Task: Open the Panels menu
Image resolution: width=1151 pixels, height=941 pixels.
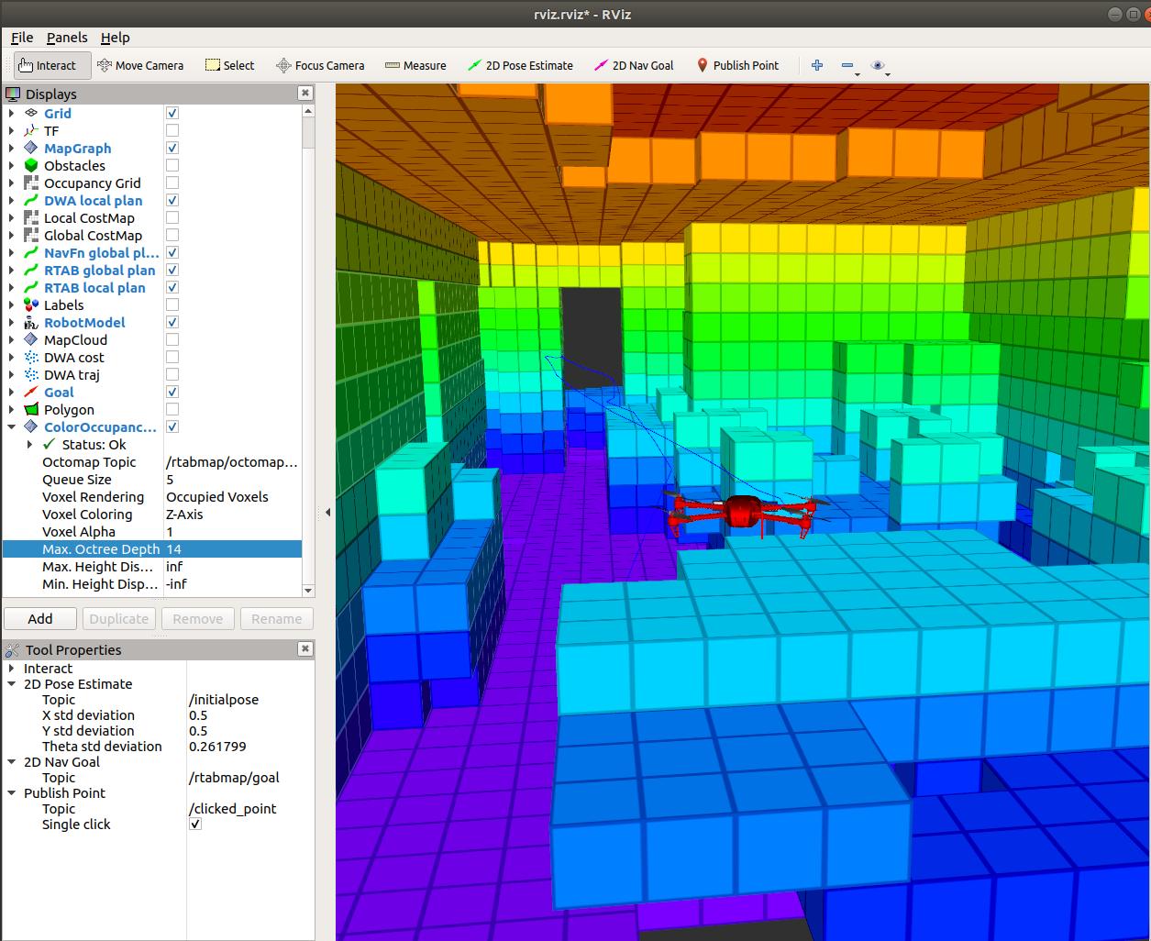Action: pyautogui.click(x=67, y=38)
